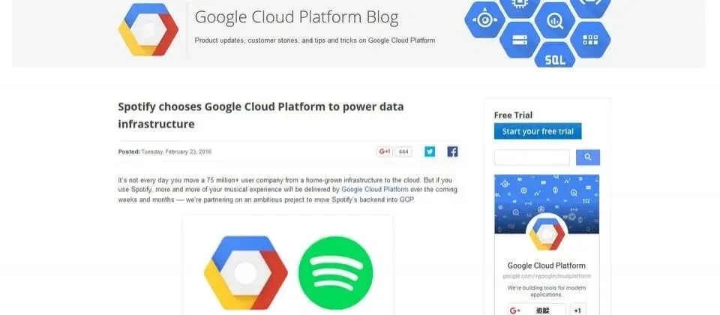
Task: Click the blue magnifier search button
Action: [x=588, y=157]
